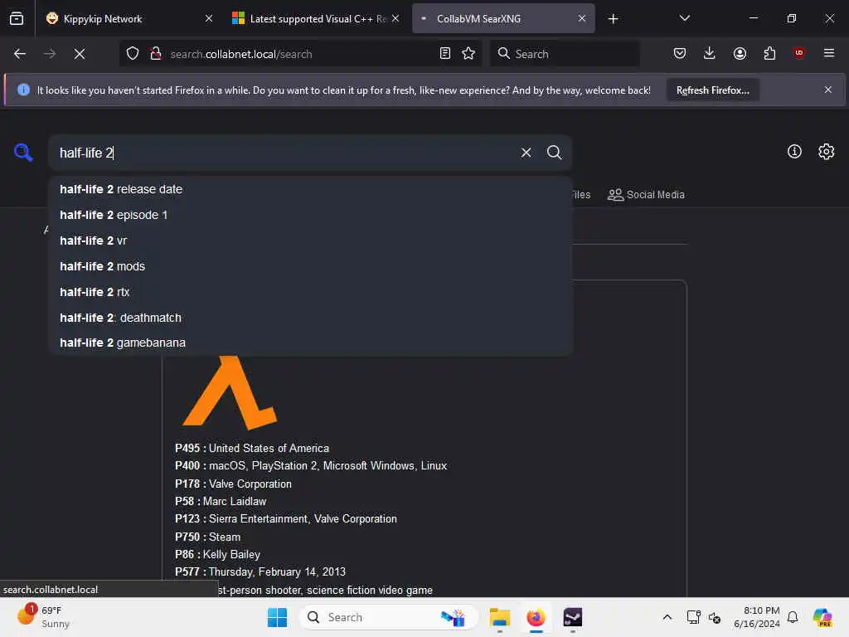The width and height of the screenshot is (849, 637).
Task: Switch to Firefox in the taskbar
Action: point(536,617)
